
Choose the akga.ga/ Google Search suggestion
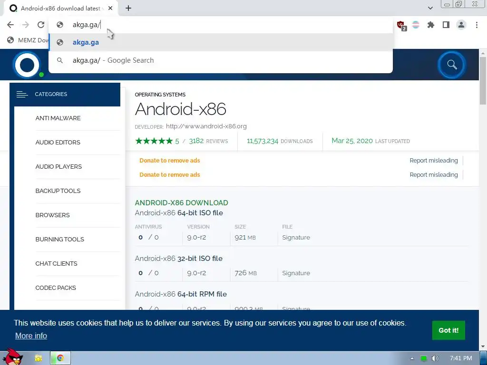221,60
